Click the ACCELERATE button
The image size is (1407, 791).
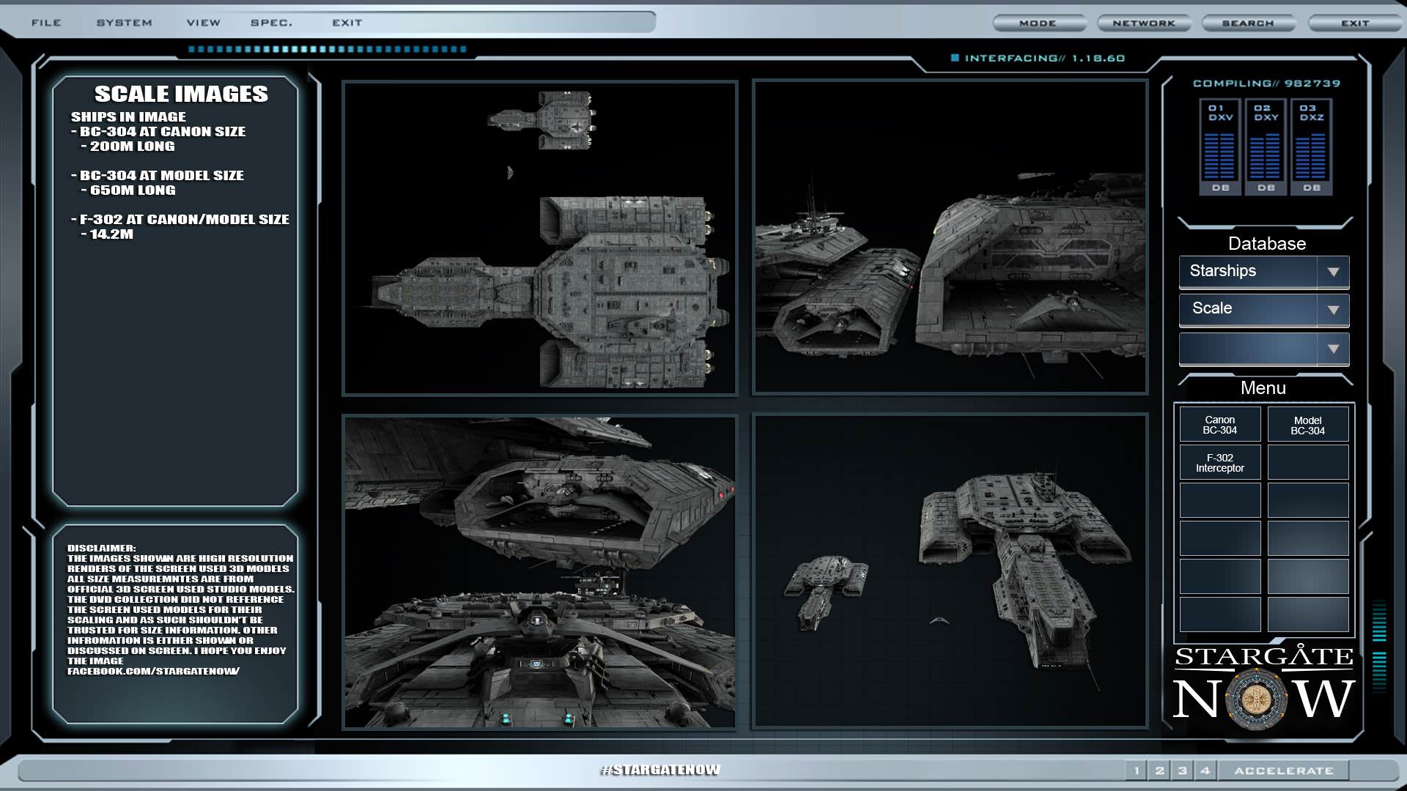coord(1283,770)
